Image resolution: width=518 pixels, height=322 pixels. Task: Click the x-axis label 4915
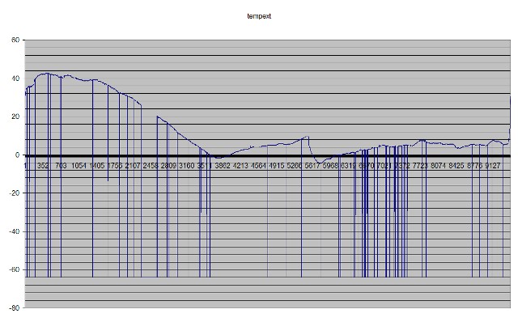277,166
